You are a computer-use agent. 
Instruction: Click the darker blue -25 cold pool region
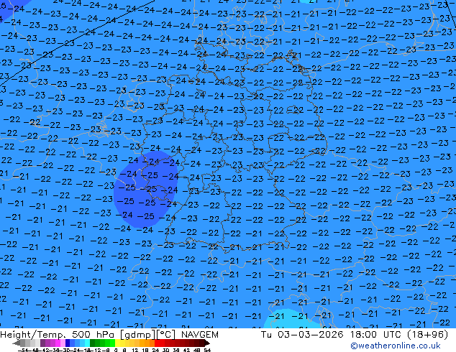(x=145, y=189)
